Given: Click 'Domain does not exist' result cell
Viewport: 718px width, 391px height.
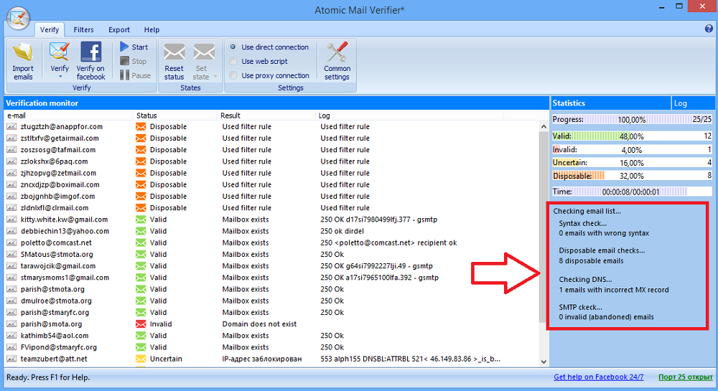Looking at the screenshot, I should tap(259, 324).
